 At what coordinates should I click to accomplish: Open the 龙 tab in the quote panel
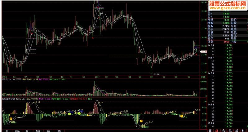coord(230,130)
